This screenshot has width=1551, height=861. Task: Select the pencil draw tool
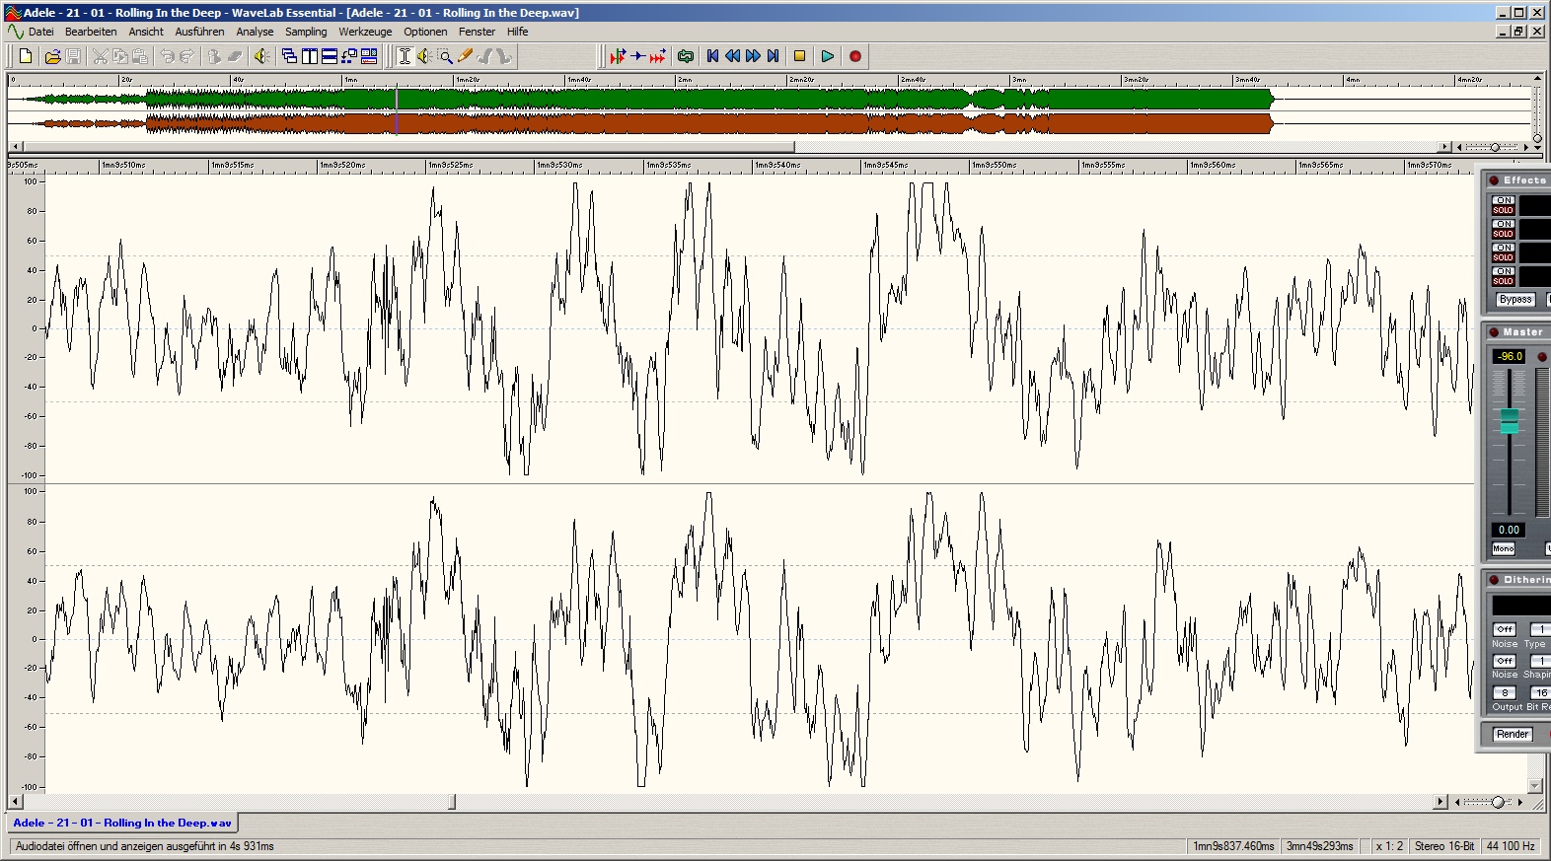point(465,56)
